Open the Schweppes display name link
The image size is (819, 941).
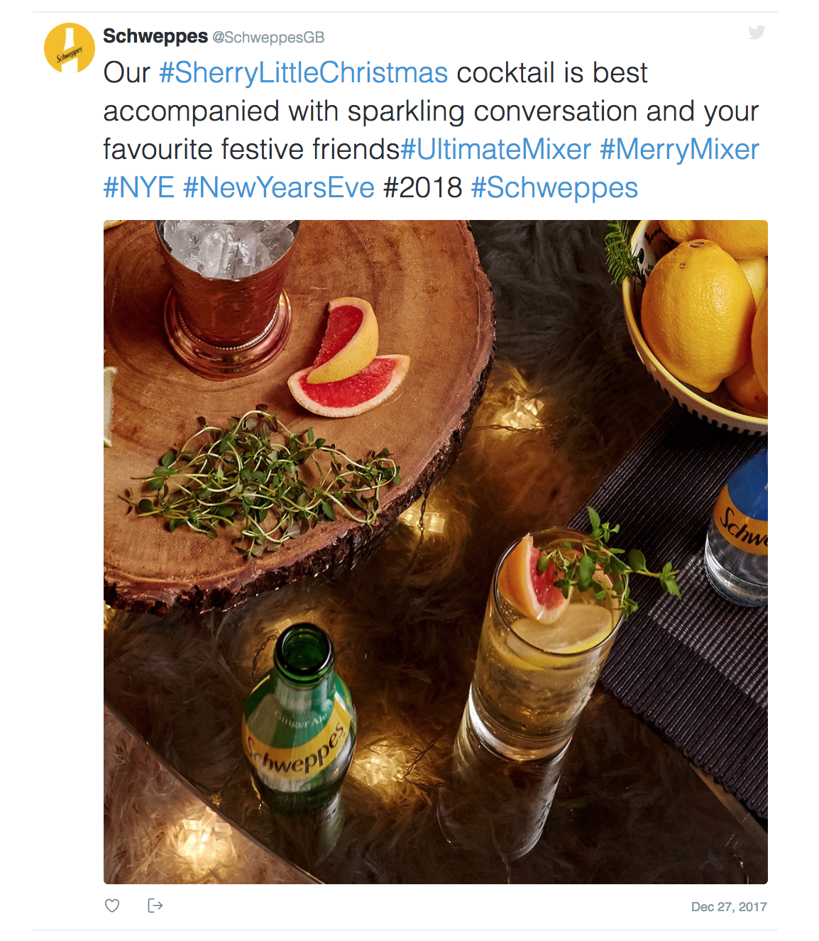tap(155, 36)
